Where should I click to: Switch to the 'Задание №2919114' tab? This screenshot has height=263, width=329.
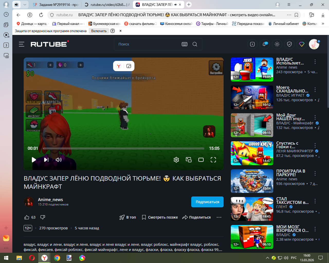point(56,5)
